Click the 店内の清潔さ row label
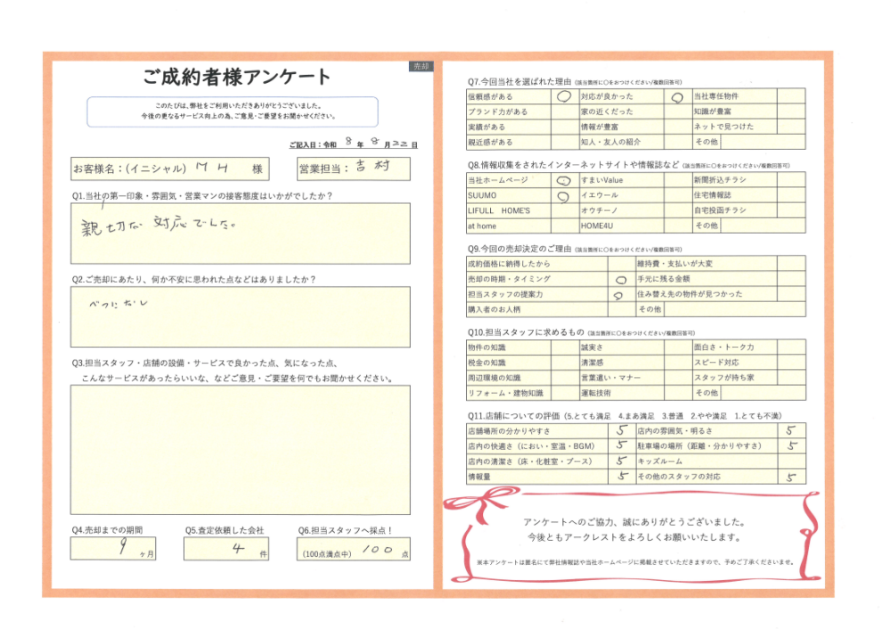The width and height of the screenshot is (891, 630). tap(537, 462)
